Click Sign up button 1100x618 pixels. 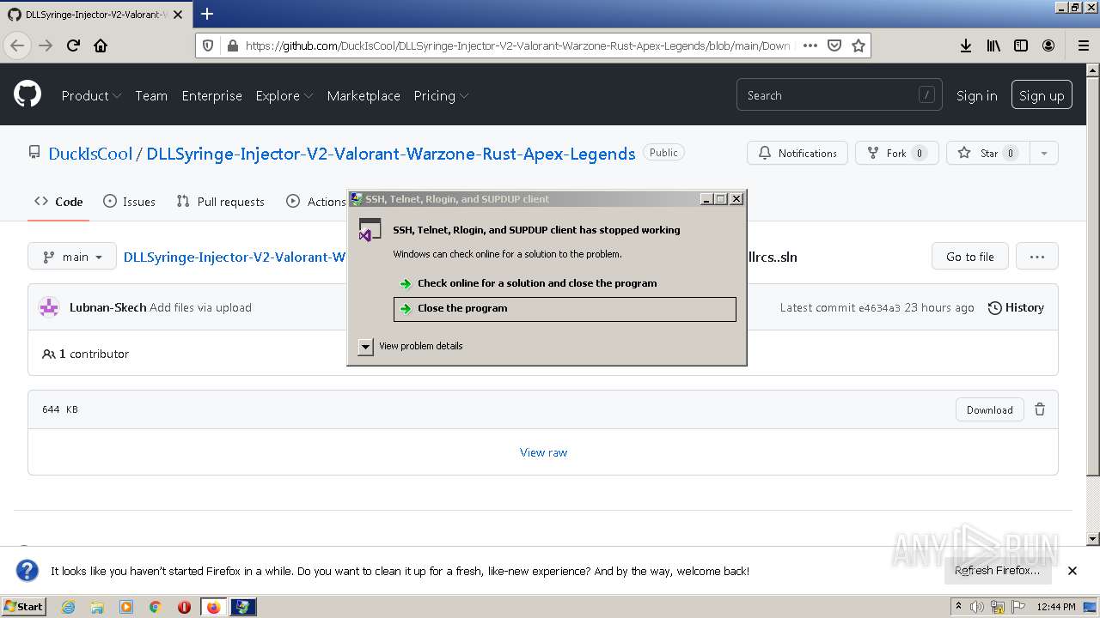click(x=1042, y=95)
